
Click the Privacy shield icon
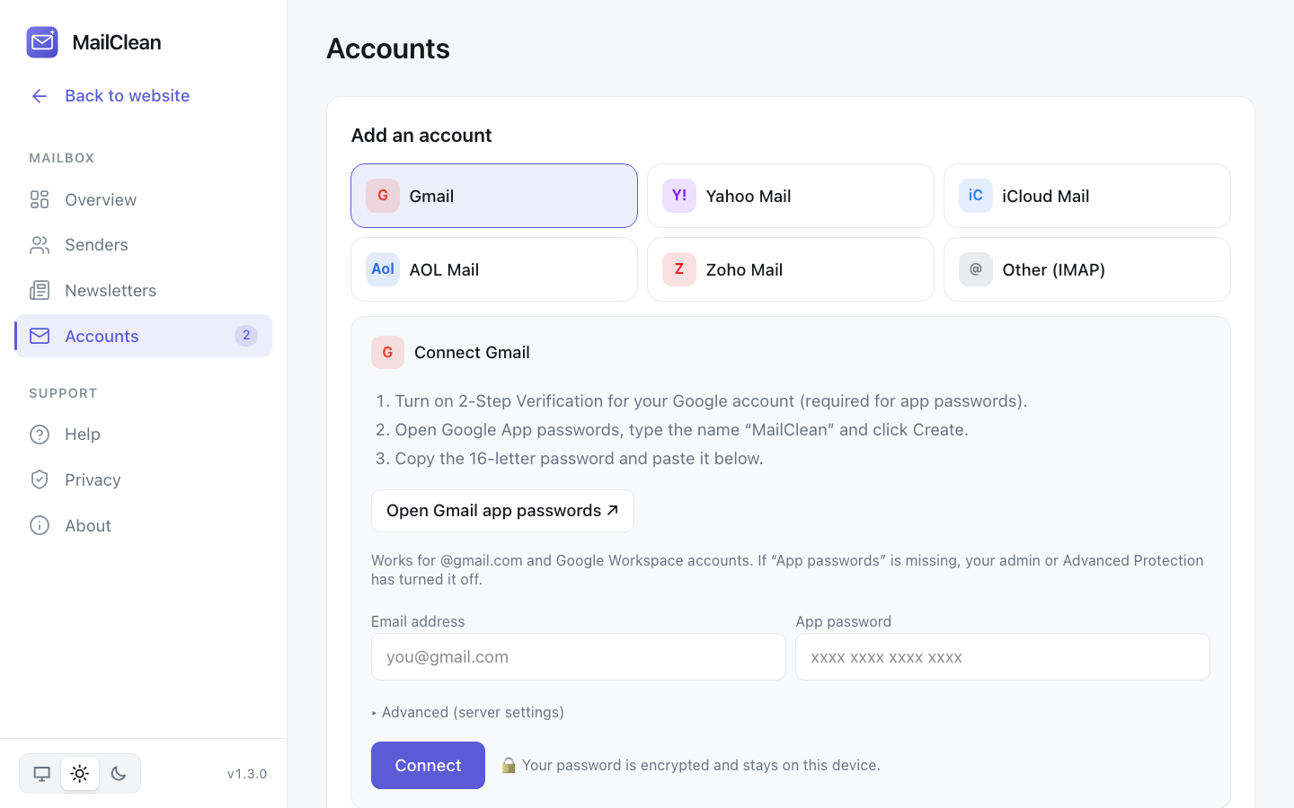tap(40, 479)
